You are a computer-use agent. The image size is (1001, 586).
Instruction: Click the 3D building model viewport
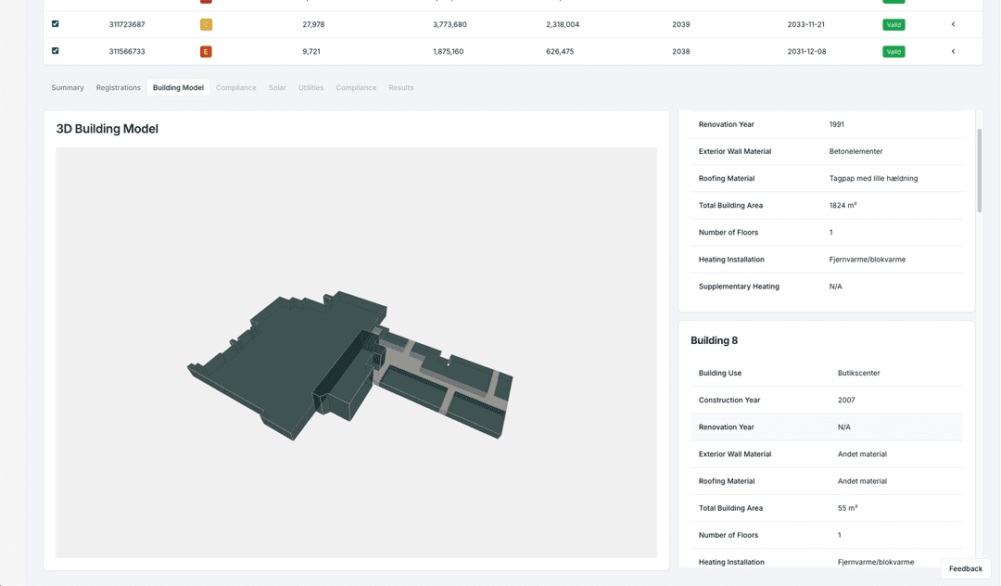click(x=356, y=354)
